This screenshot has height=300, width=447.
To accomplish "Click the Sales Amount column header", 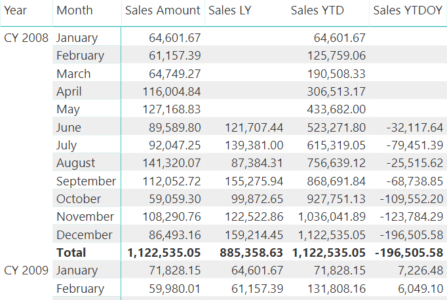I will point(163,10).
